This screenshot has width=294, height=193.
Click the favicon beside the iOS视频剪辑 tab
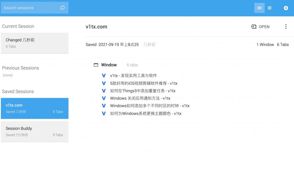point(104,83)
